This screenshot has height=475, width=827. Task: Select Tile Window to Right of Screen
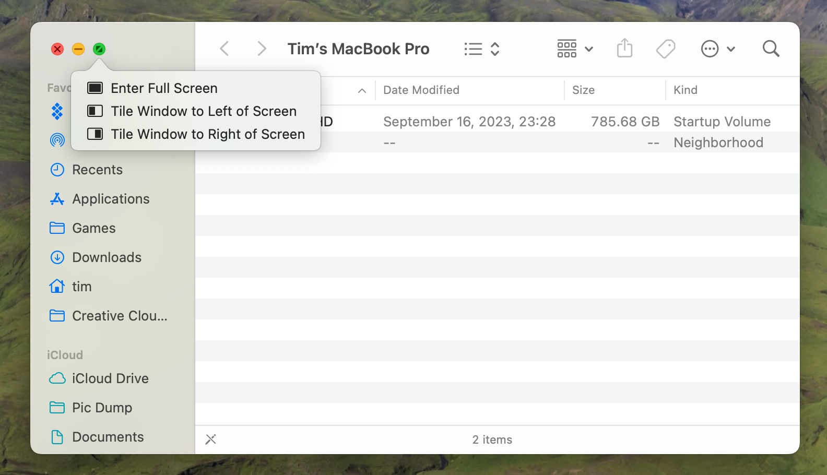pos(207,134)
